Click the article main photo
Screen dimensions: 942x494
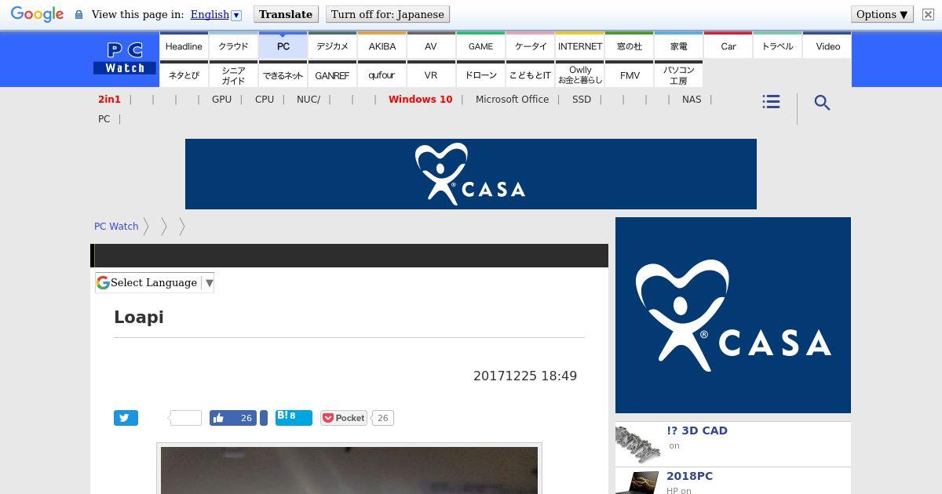(349, 470)
